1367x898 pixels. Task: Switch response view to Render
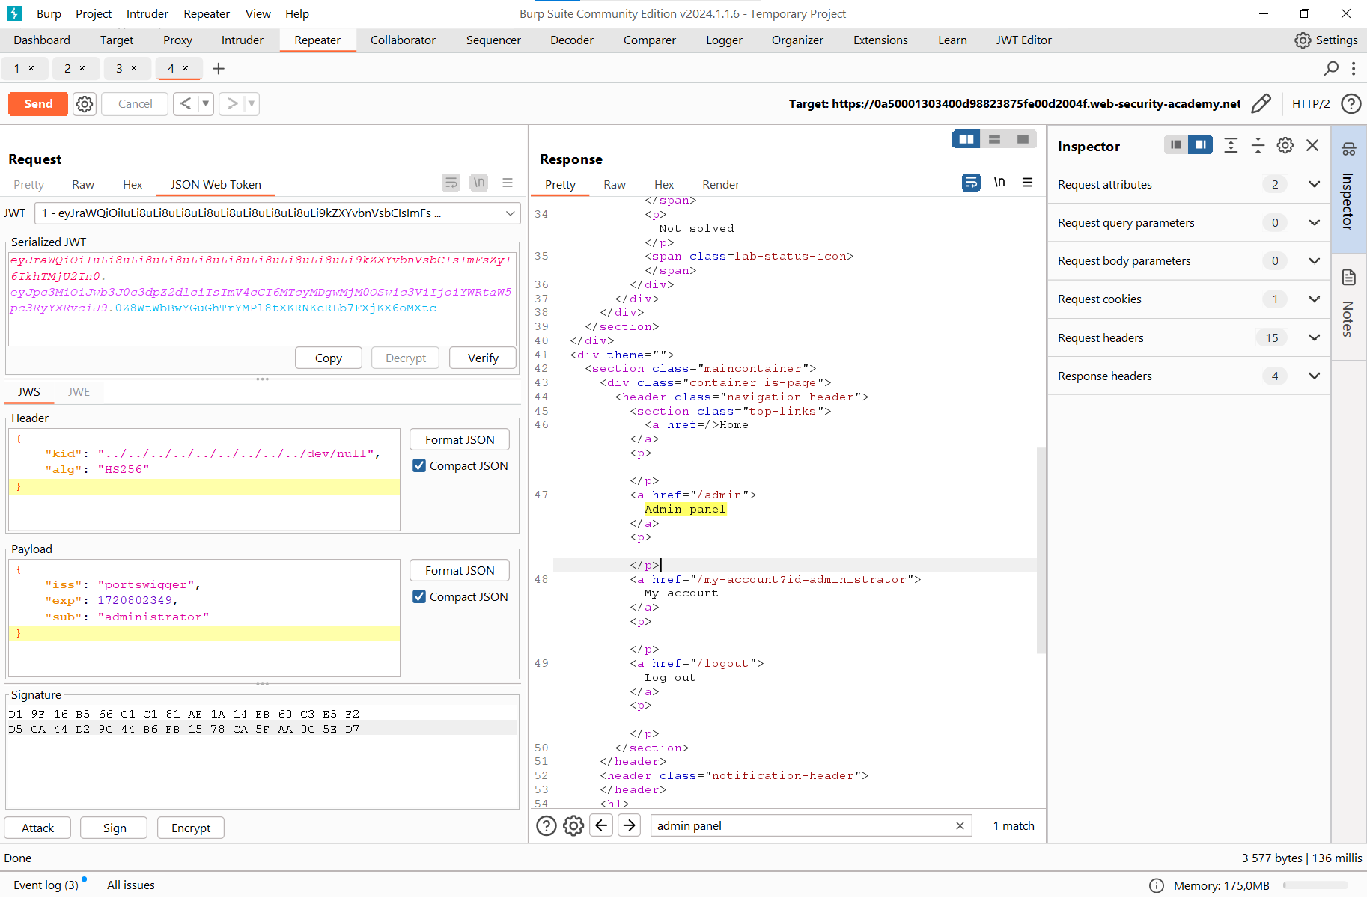click(x=720, y=184)
